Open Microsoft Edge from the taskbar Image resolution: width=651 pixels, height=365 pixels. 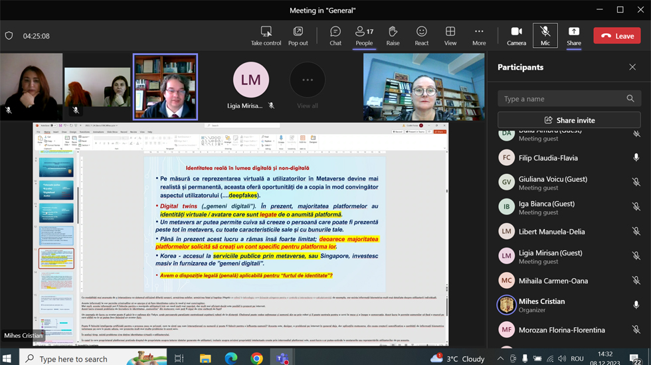point(231,358)
